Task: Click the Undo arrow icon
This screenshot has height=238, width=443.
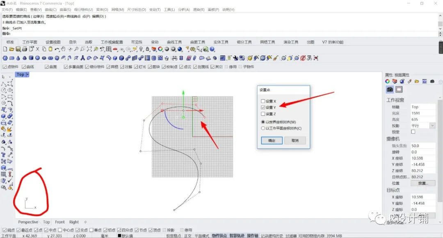Action: [57, 49]
